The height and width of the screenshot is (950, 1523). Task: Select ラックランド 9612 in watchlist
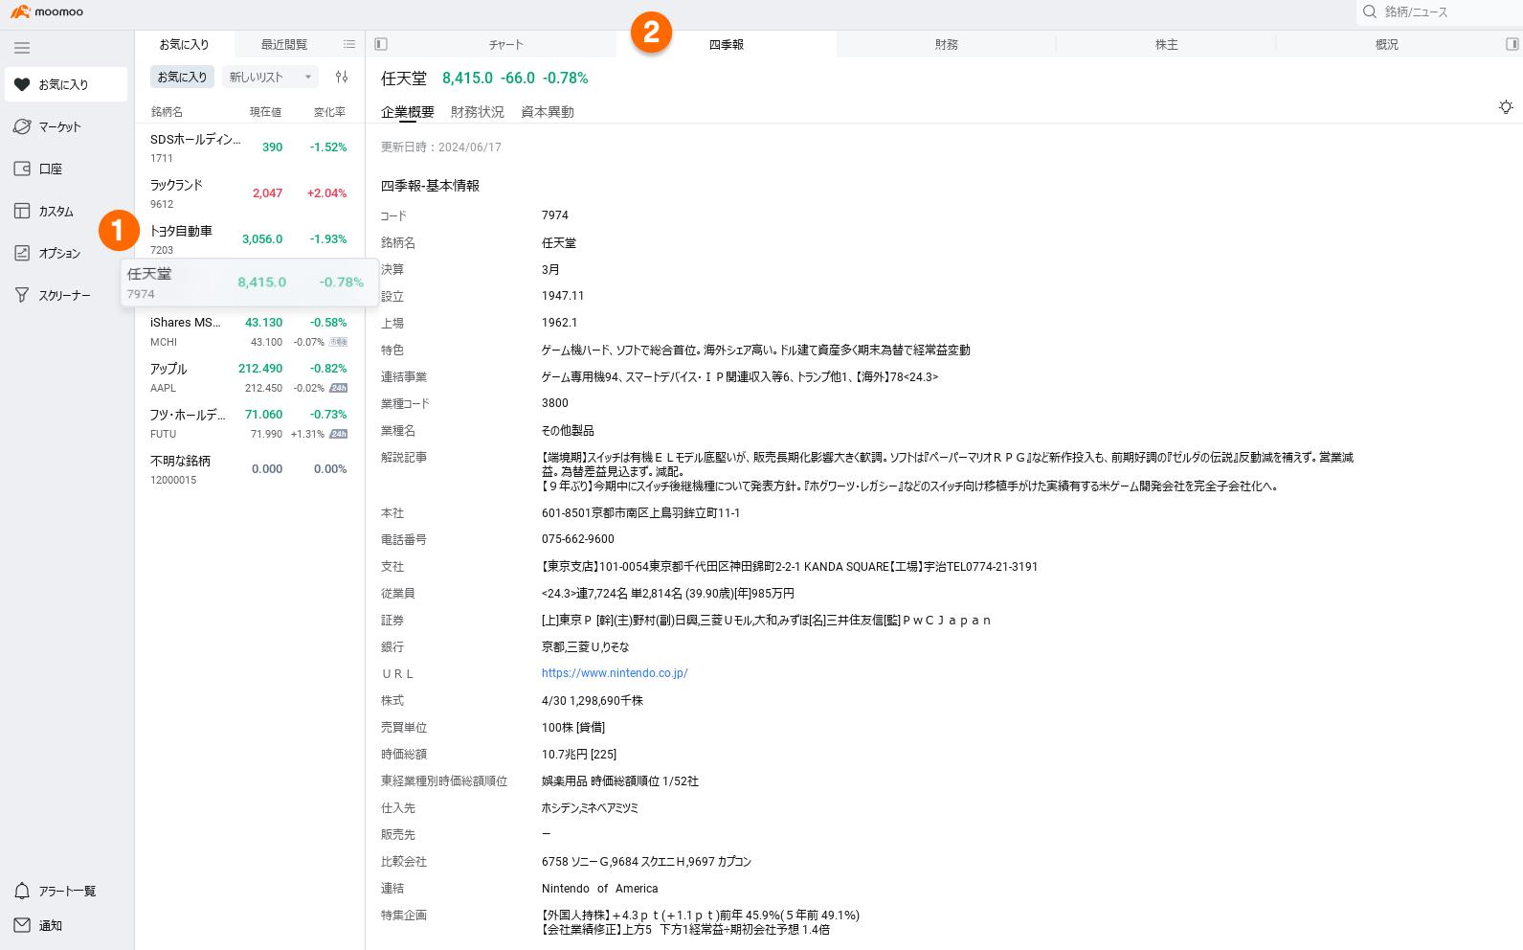249,193
